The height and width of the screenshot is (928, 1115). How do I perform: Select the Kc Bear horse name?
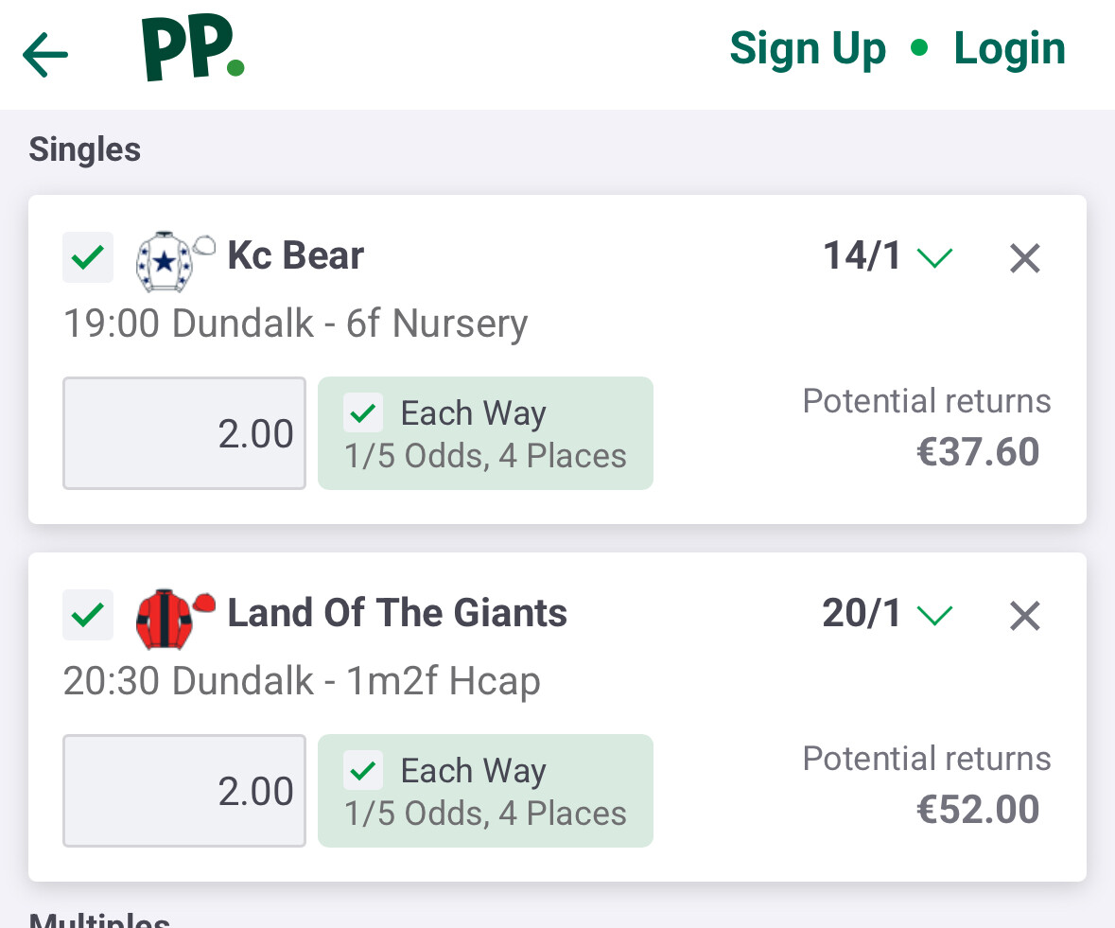tap(295, 256)
